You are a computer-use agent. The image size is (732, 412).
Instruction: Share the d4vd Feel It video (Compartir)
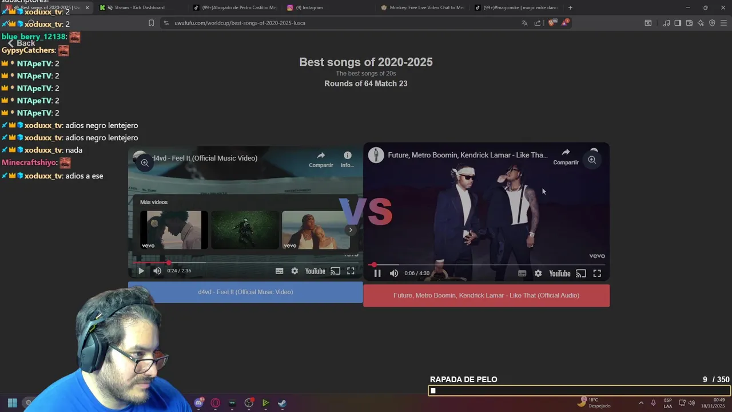321,160
